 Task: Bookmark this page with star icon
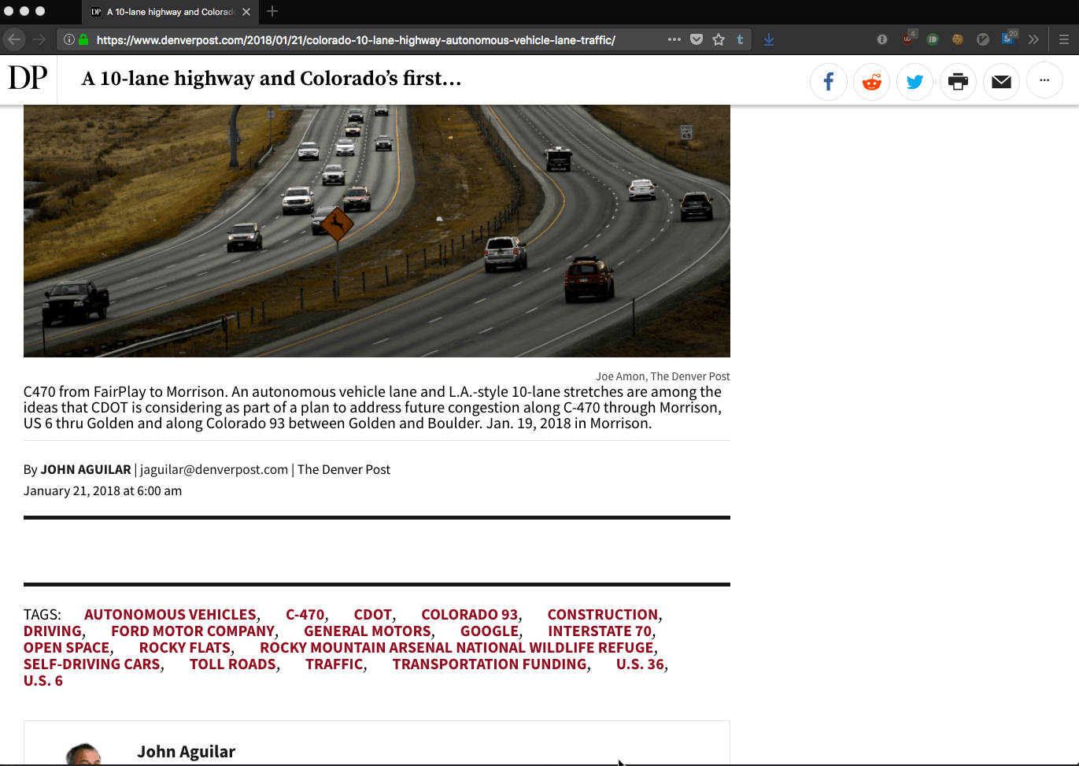pyautogui.click(x=719, y=39)
